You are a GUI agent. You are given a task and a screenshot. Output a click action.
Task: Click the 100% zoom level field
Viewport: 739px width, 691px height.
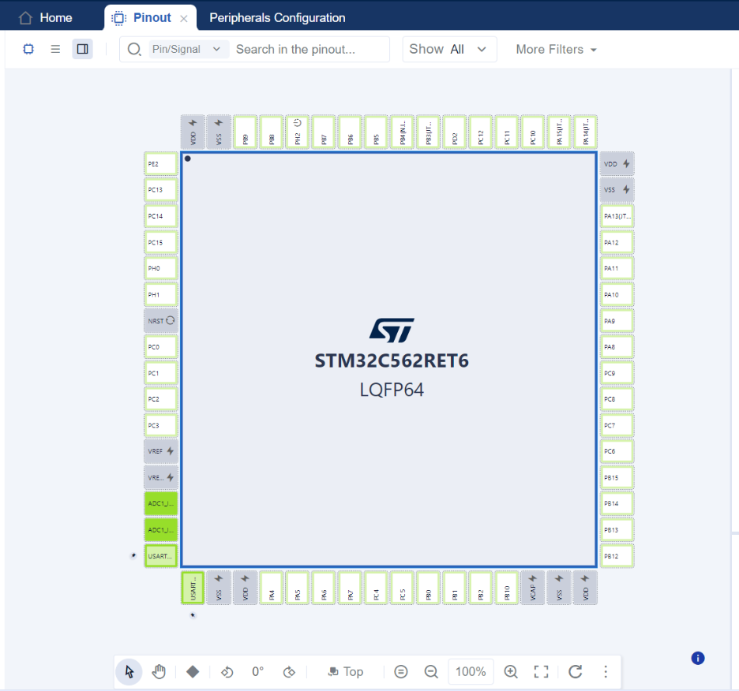471,672
